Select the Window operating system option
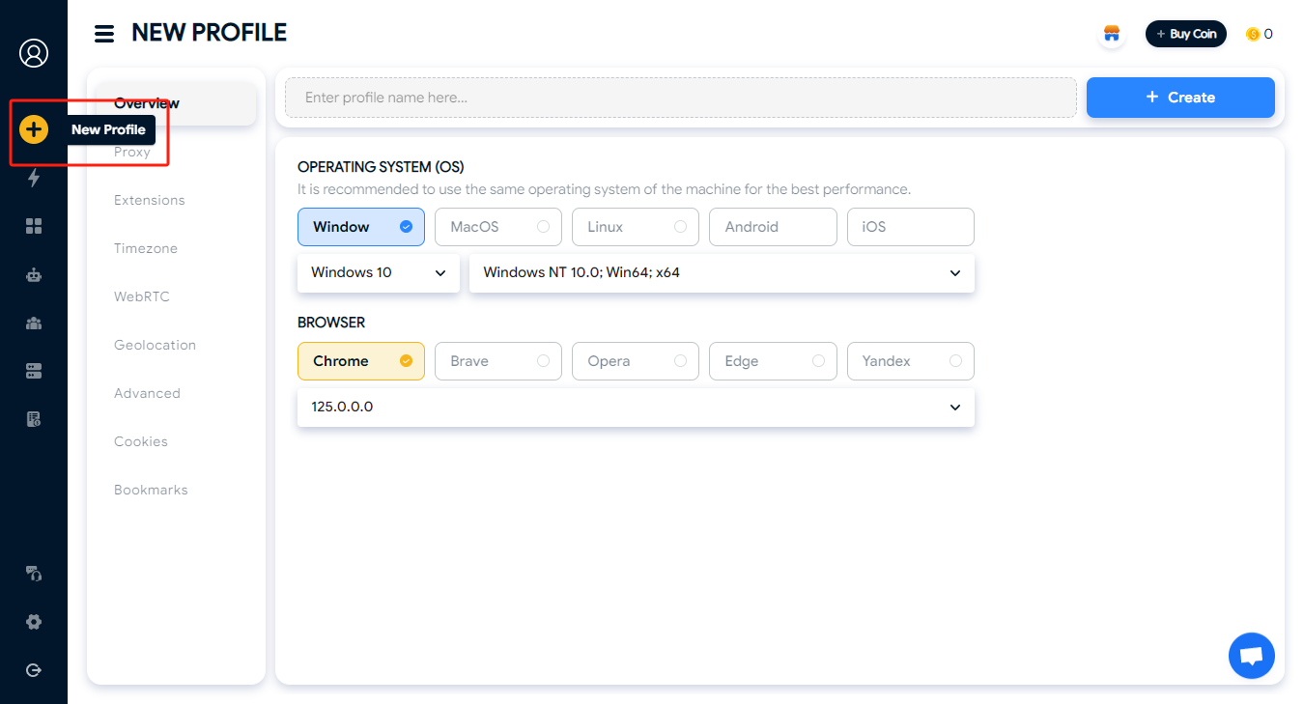The image size is (1304, 704). 361,227
